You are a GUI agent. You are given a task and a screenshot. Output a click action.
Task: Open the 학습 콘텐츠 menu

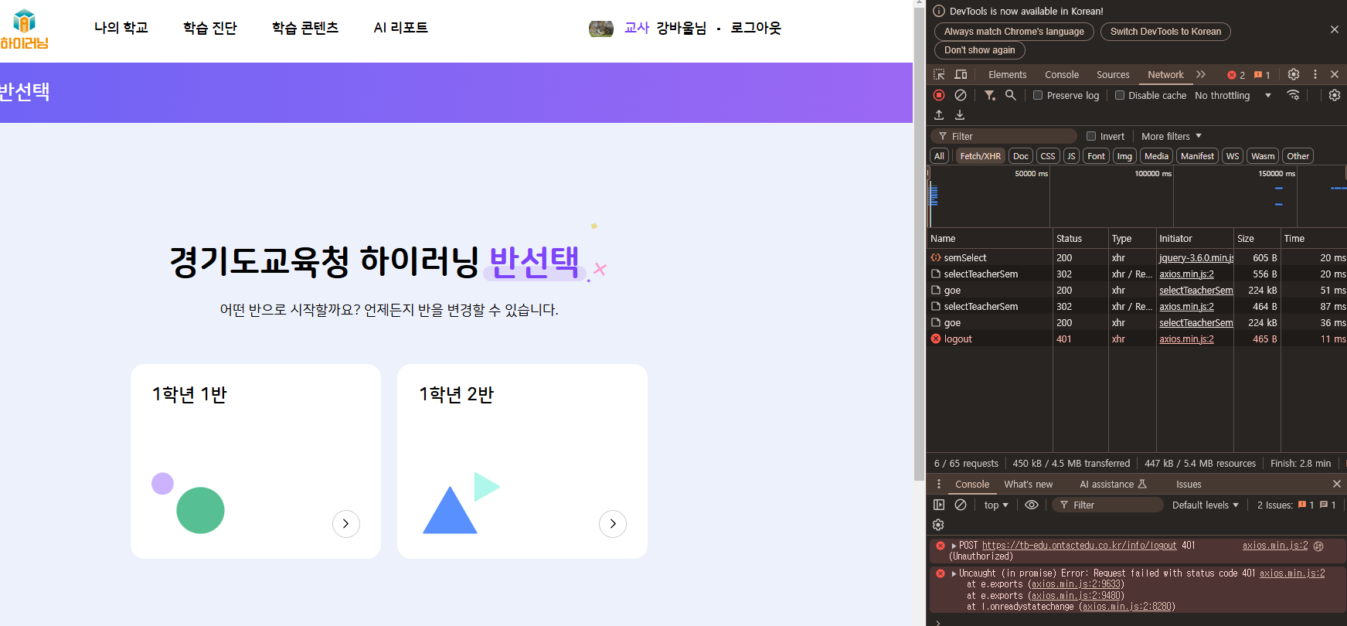(x=305, y=28)
